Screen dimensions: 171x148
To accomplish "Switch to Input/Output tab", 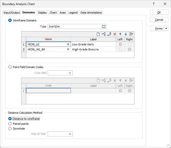I will point(12,13).
